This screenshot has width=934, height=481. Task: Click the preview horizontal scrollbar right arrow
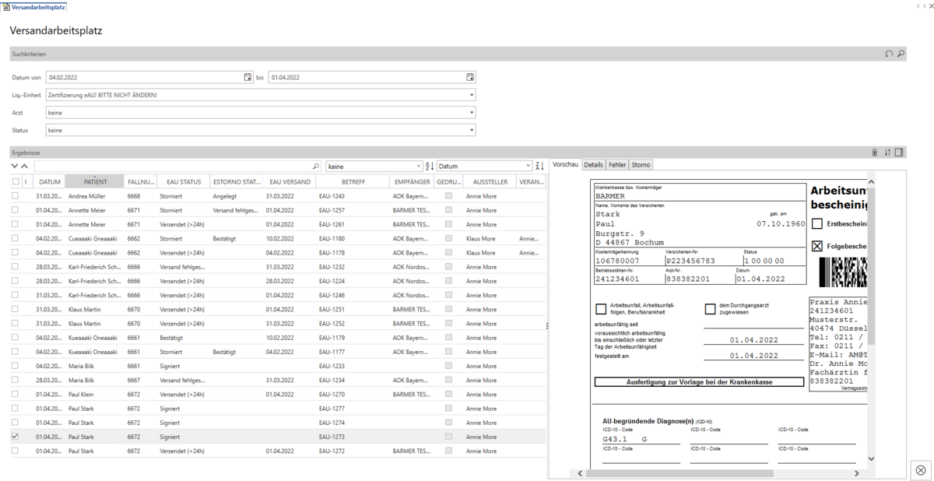pos(857,473)
